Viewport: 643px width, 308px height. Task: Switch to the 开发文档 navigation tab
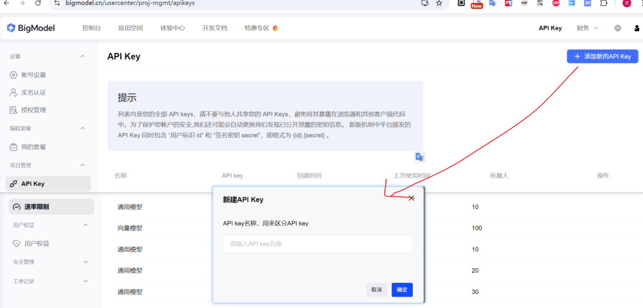pyautogui.click(x=214, y=28)
